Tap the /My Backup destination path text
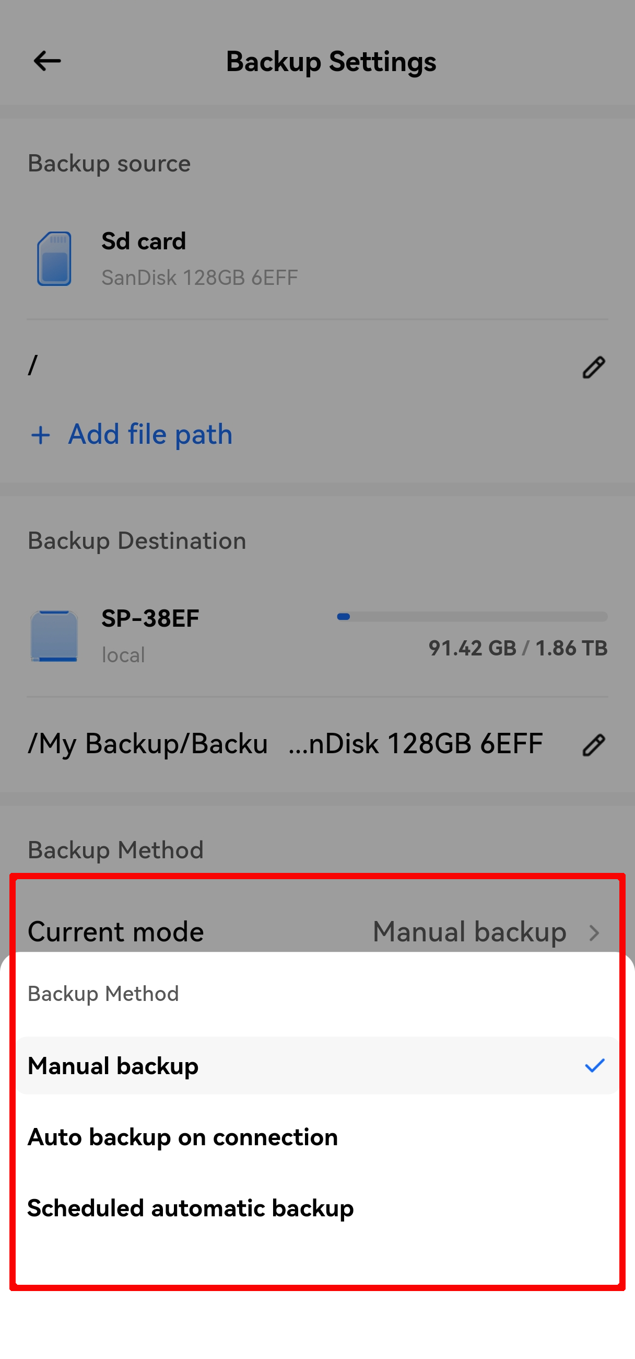The width and height of the screenshot is (635, 1359). coord(285,744)
